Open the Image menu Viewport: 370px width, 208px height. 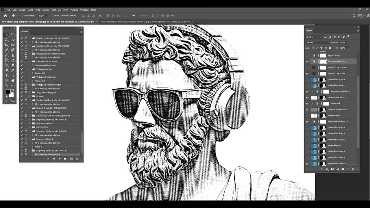point(22,10)
